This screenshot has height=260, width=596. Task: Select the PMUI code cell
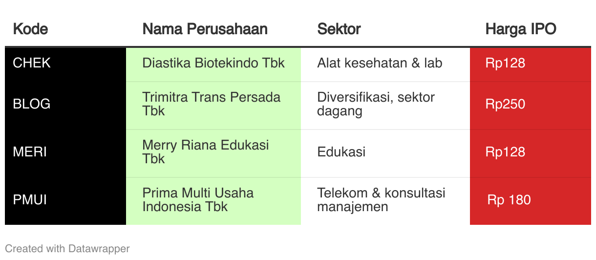pos(30,200)
